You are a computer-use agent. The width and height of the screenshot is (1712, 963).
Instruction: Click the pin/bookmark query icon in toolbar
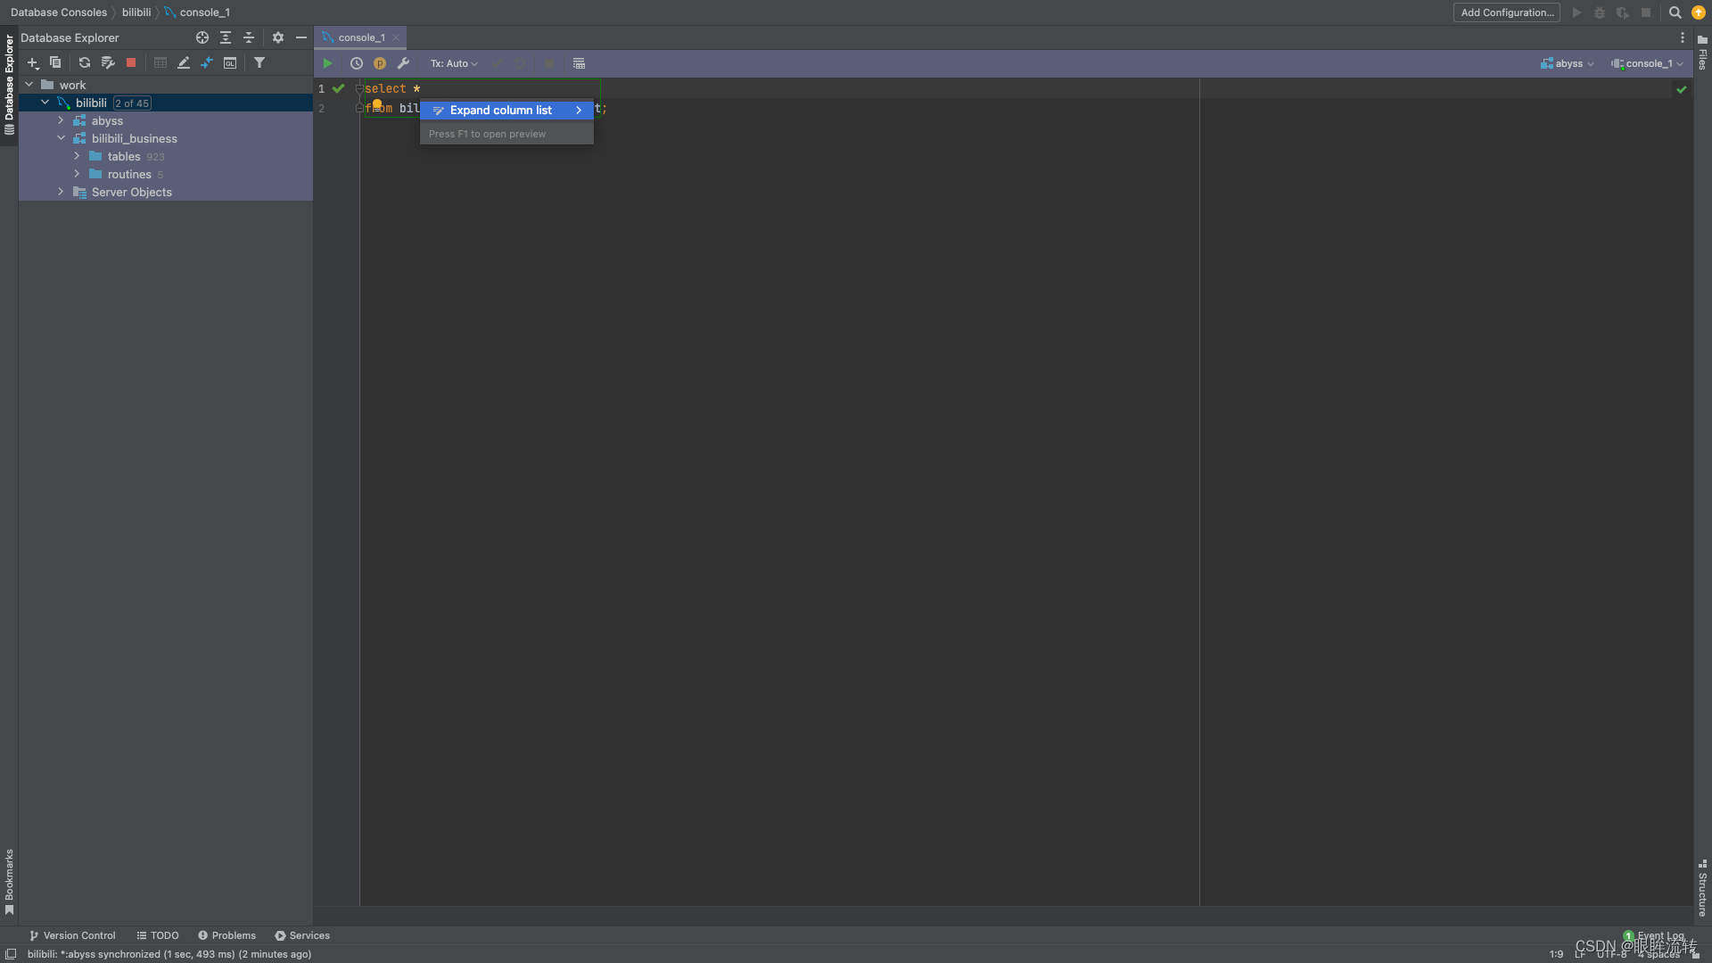(379, 62)
